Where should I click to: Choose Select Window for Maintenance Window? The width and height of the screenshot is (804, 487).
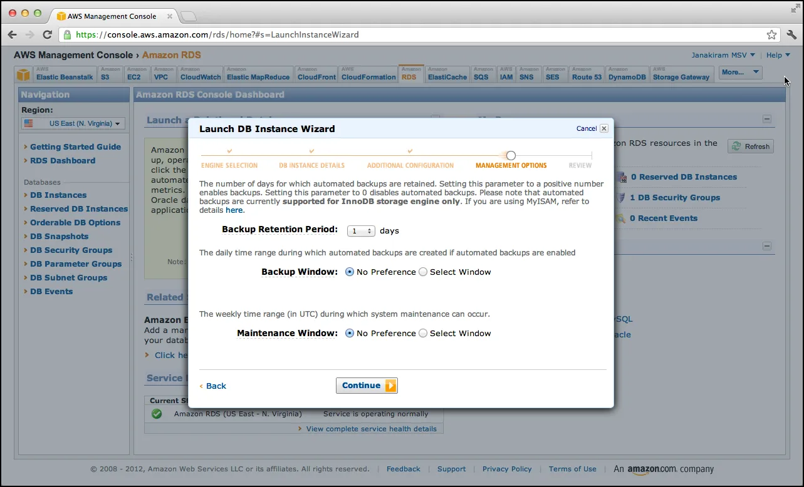coord(423,334)
